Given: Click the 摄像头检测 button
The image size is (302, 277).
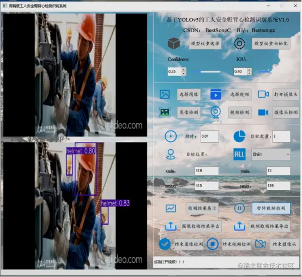Looking at the screenshot, I should [286, 113].
